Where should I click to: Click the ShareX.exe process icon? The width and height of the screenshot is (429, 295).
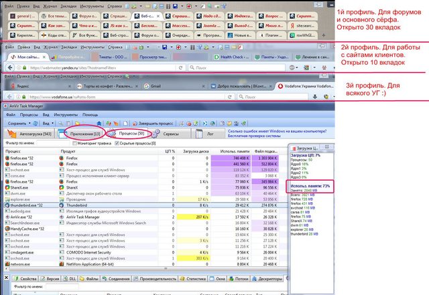coord(6,187)
